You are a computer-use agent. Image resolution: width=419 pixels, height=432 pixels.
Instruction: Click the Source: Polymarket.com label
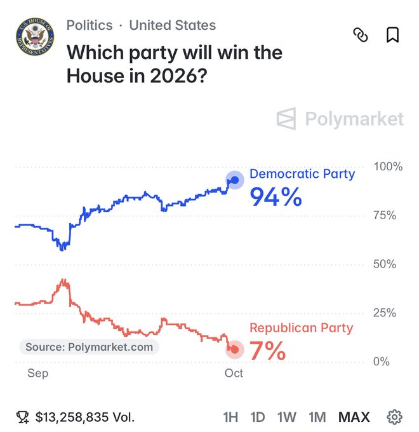click(89, 347)
